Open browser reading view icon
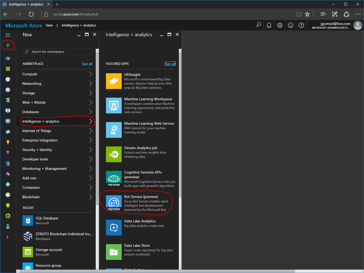Viewport: 364px width, 273px height. 299,14
